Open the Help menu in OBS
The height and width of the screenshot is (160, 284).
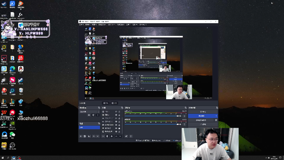135,25
